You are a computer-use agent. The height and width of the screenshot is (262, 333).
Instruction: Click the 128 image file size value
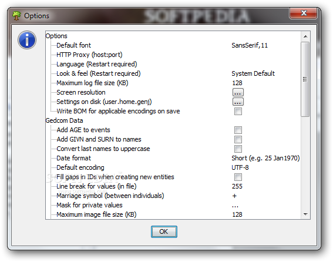[x=237, y=214]
